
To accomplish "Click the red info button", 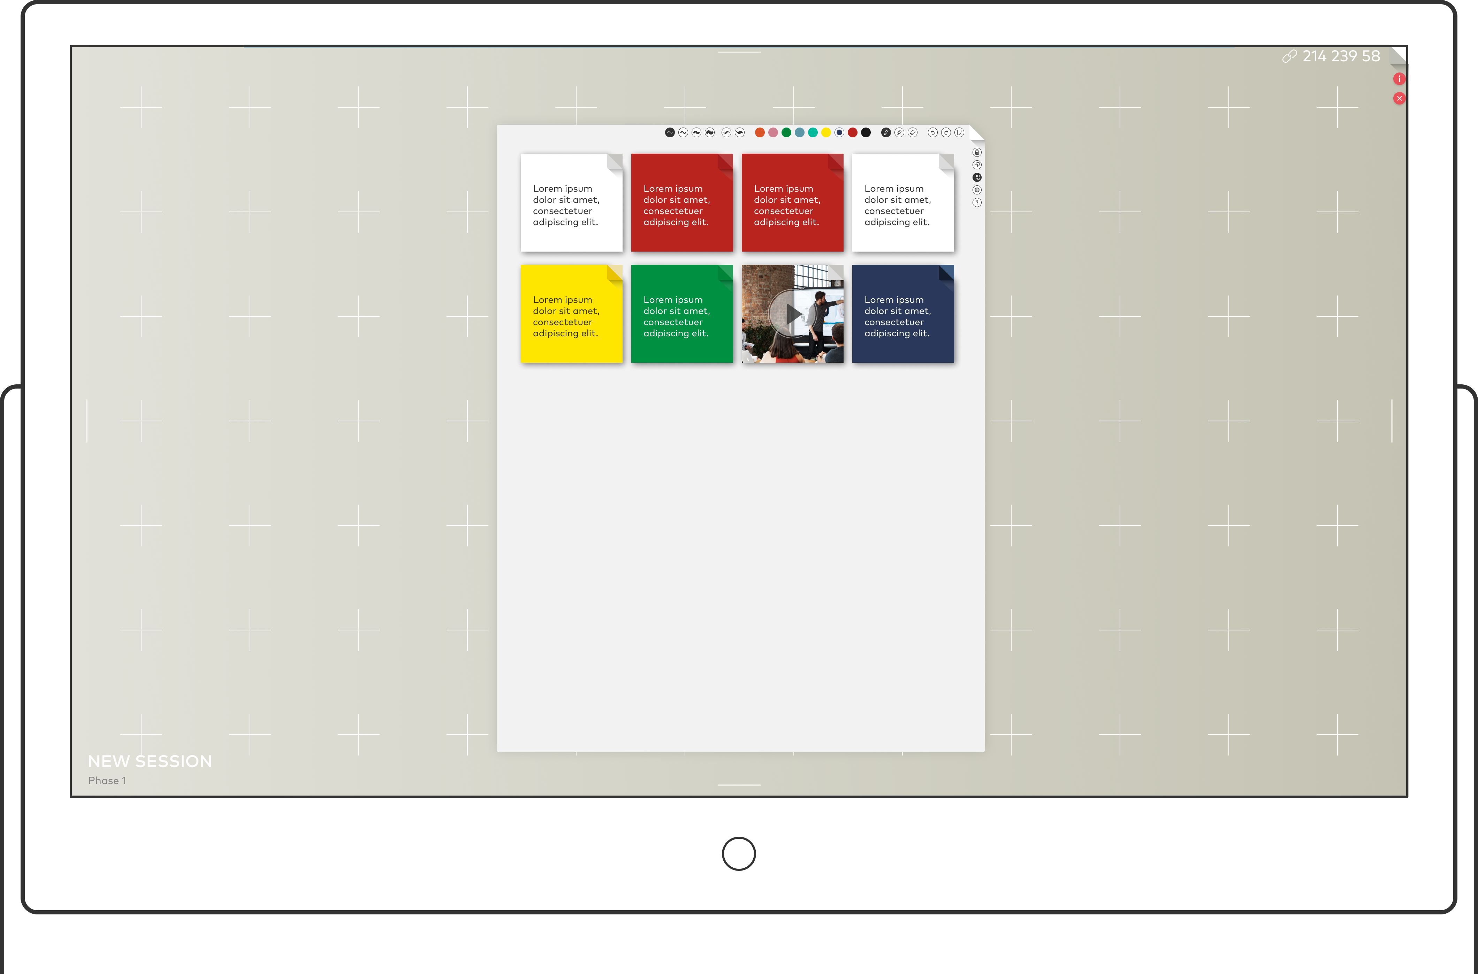I will [x=1399, y=79].
